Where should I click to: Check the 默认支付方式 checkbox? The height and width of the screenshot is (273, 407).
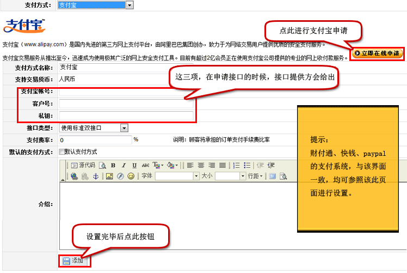point(61,151)
